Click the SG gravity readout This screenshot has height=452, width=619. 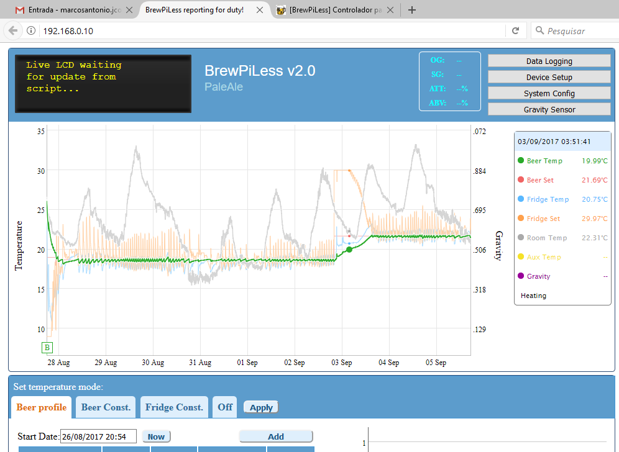pos(446,75)
